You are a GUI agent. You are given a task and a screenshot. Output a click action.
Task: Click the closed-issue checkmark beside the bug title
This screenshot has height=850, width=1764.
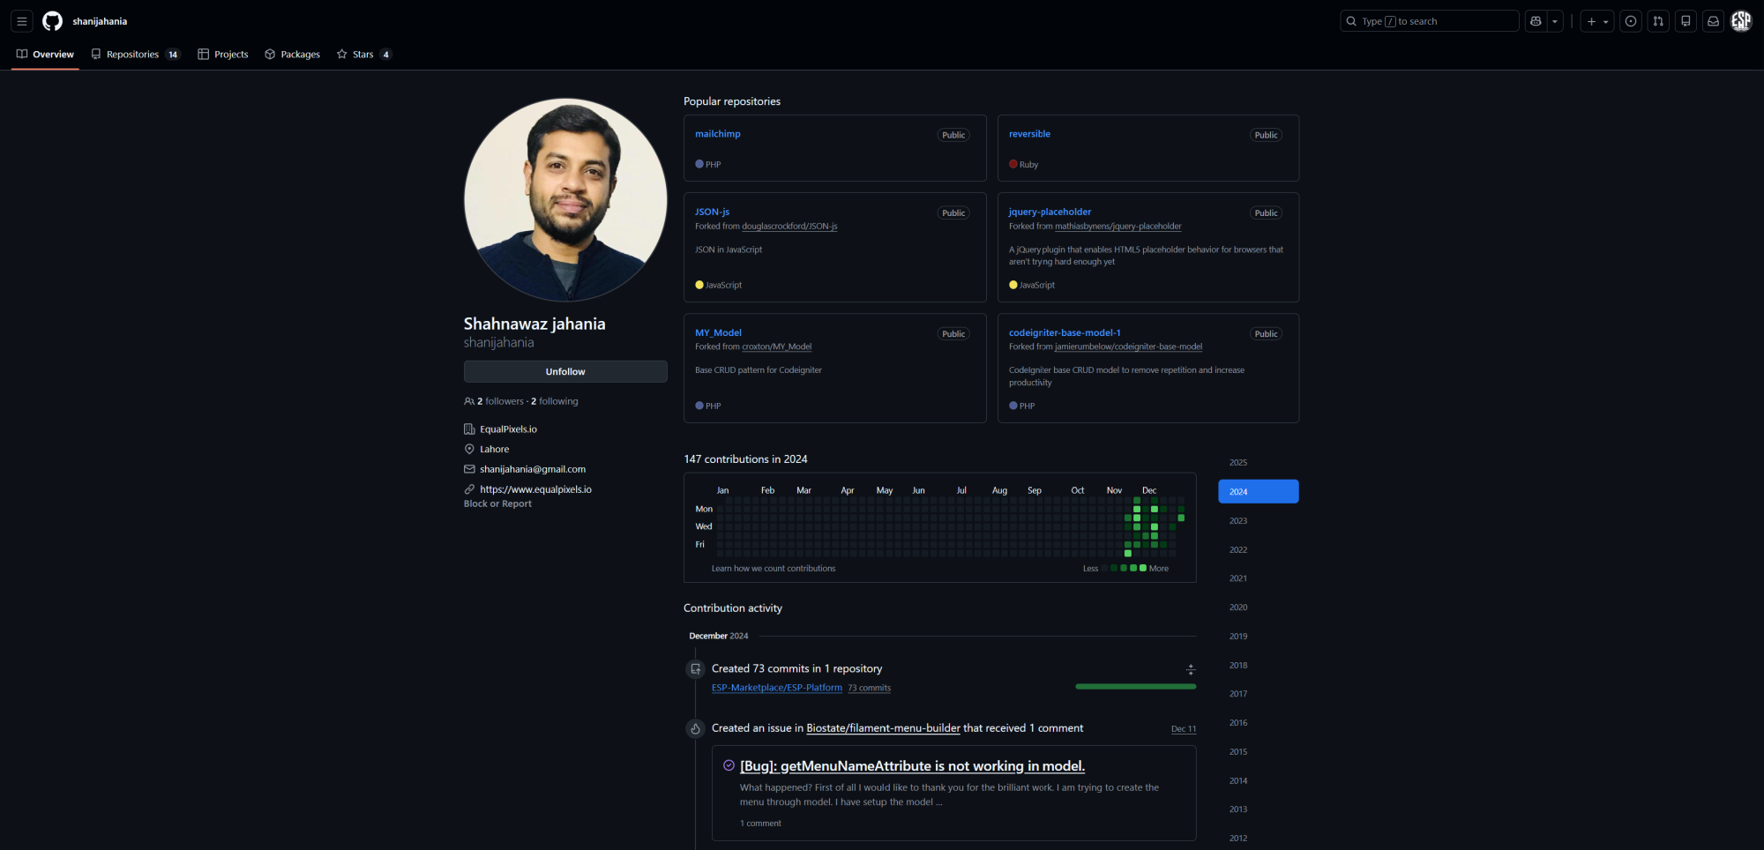point(728,765)
